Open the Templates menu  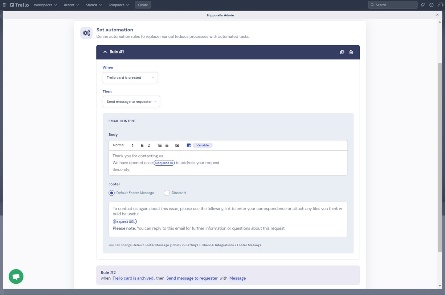point(119,5)
